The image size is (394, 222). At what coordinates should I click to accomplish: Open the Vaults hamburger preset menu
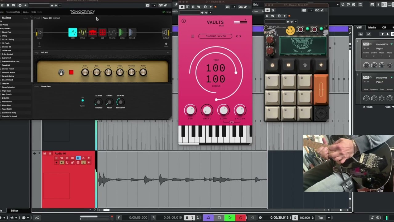(x=193, y=36)
